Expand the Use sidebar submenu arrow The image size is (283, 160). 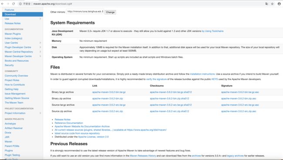[40, 19]
